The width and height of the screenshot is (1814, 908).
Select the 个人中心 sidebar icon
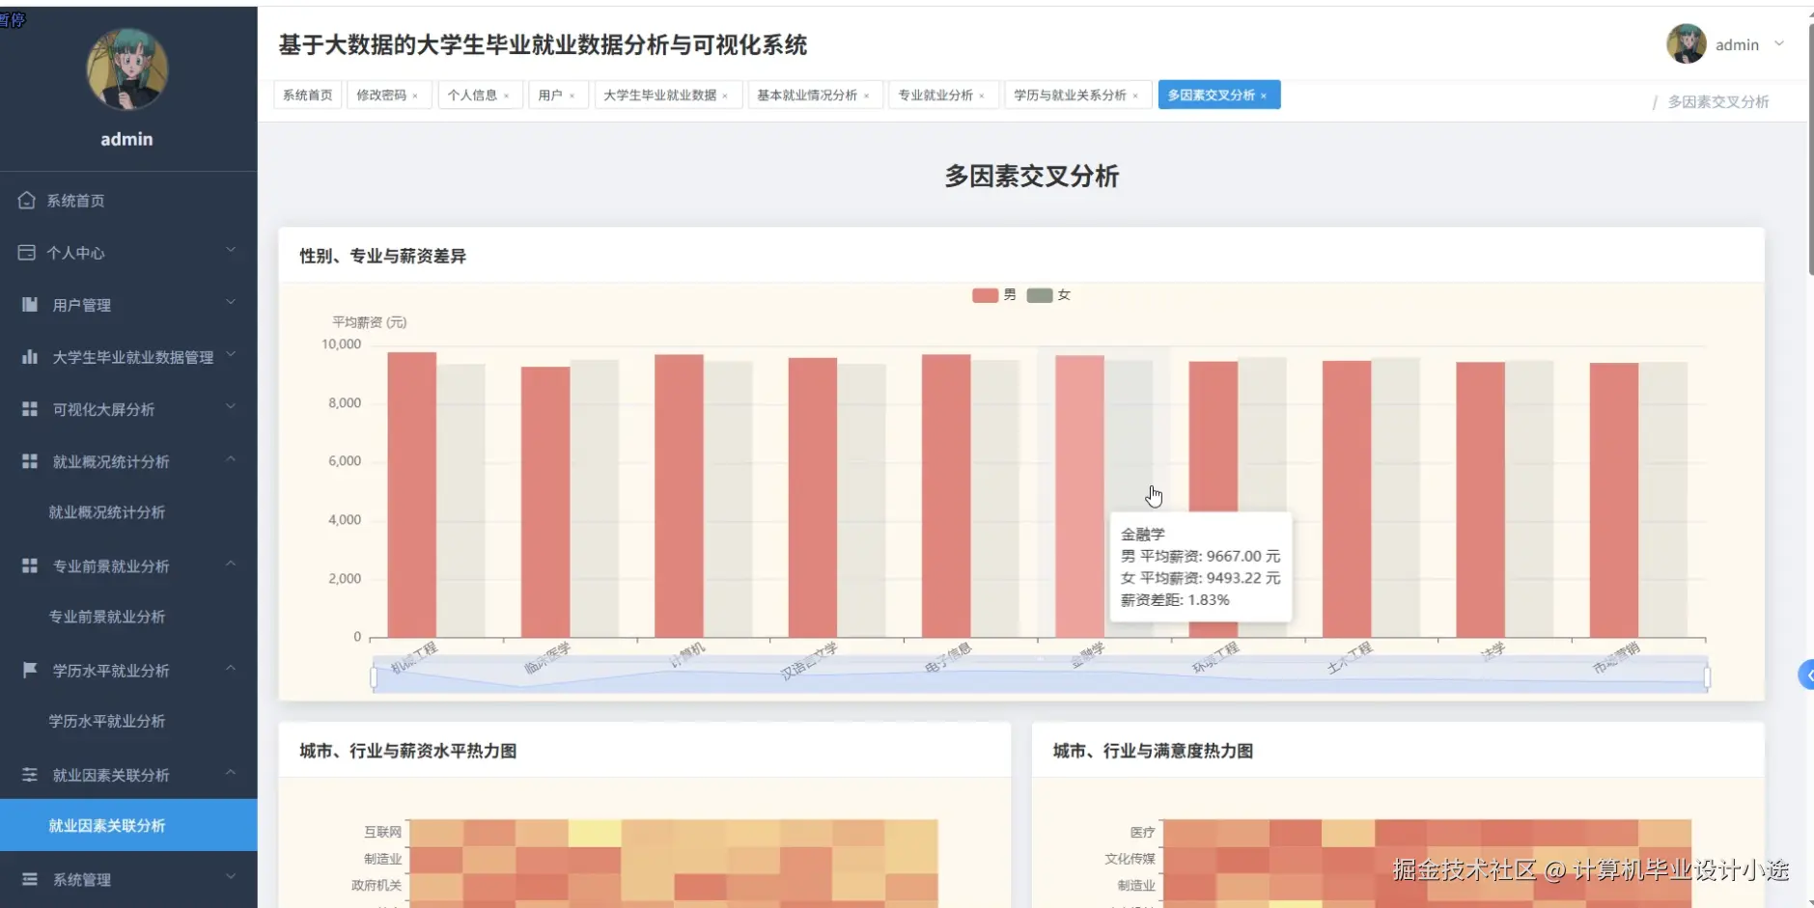pos(27,252)
